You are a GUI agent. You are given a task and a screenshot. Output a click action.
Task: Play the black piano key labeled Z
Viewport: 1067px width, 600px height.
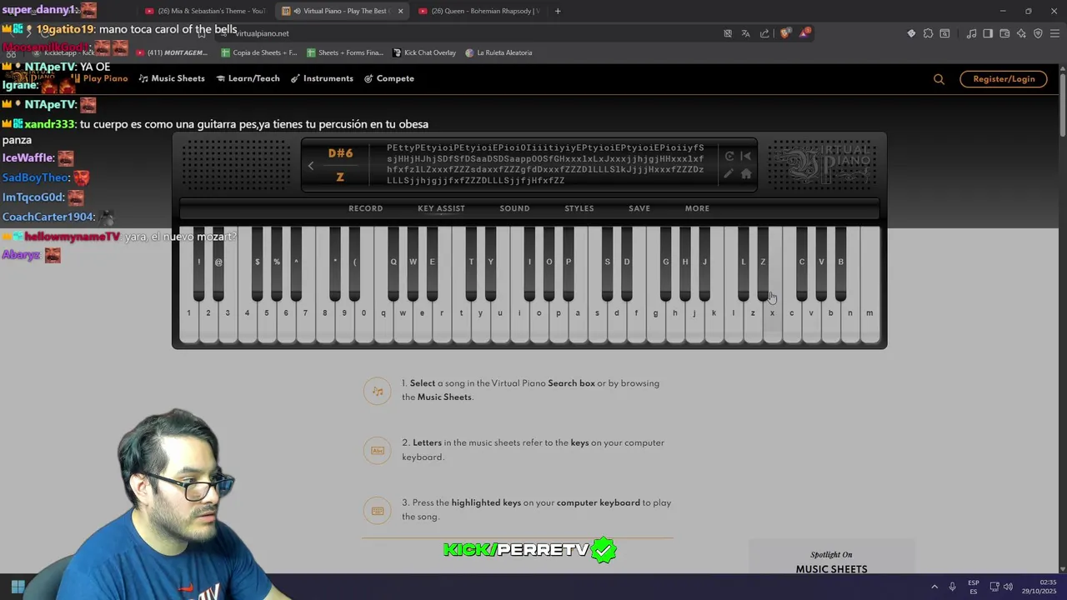click(x=763, y=262)
